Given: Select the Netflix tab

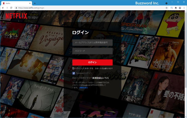Looking at the screenshot, I should (x=16, y=3).
